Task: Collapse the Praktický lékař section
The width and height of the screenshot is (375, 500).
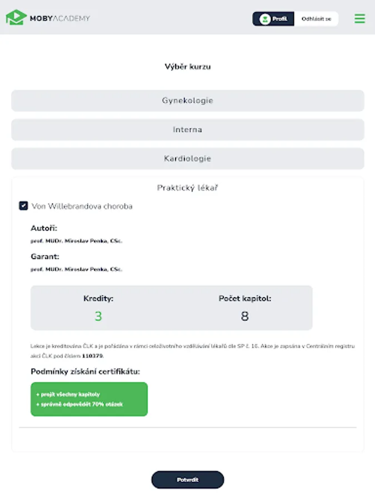Action: [x=188, y=188]
